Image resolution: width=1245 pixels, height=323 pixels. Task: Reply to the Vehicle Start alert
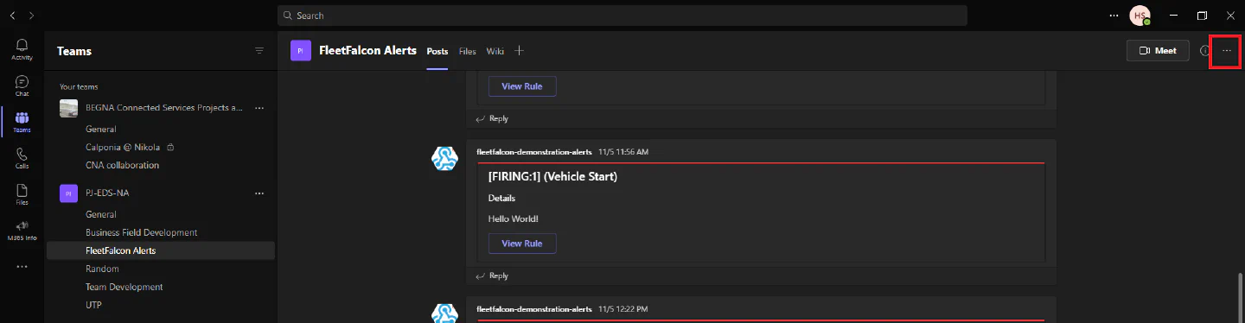coord(493,275)
